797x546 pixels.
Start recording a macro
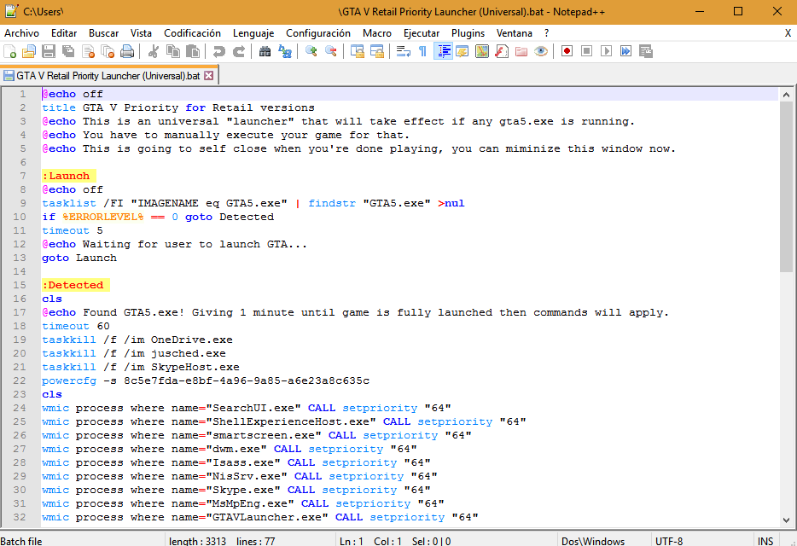[x=567, y=51]
